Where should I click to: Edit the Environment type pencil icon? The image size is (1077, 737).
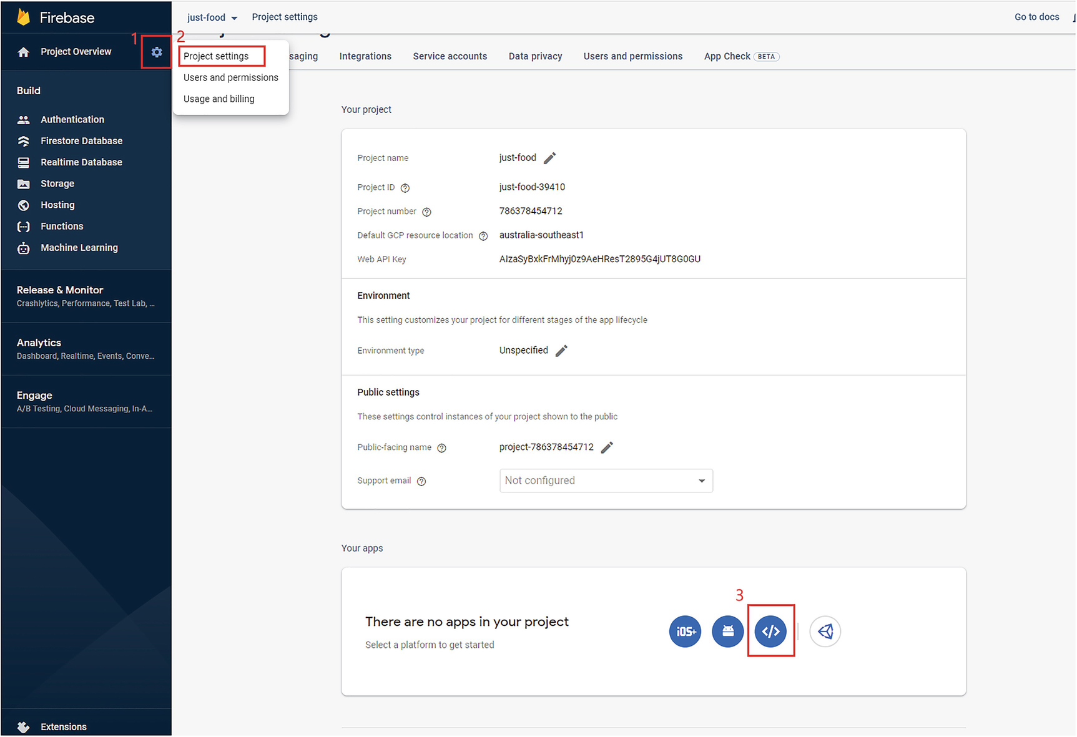[561, 351]
